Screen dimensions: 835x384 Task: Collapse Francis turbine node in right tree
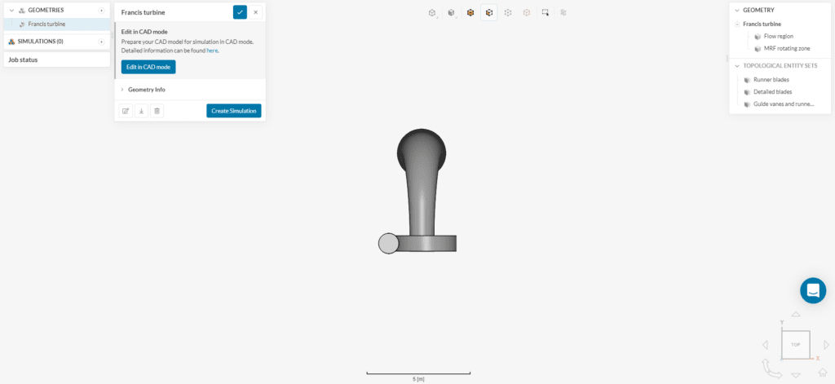click(x=737, y=24)
